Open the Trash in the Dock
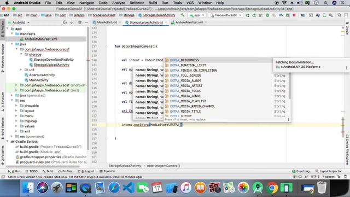The image size is (350, 197). (x=322, y=187)
